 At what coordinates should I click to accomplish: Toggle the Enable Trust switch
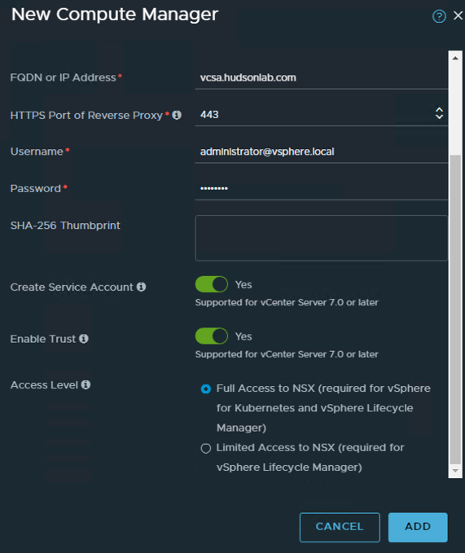212,336
